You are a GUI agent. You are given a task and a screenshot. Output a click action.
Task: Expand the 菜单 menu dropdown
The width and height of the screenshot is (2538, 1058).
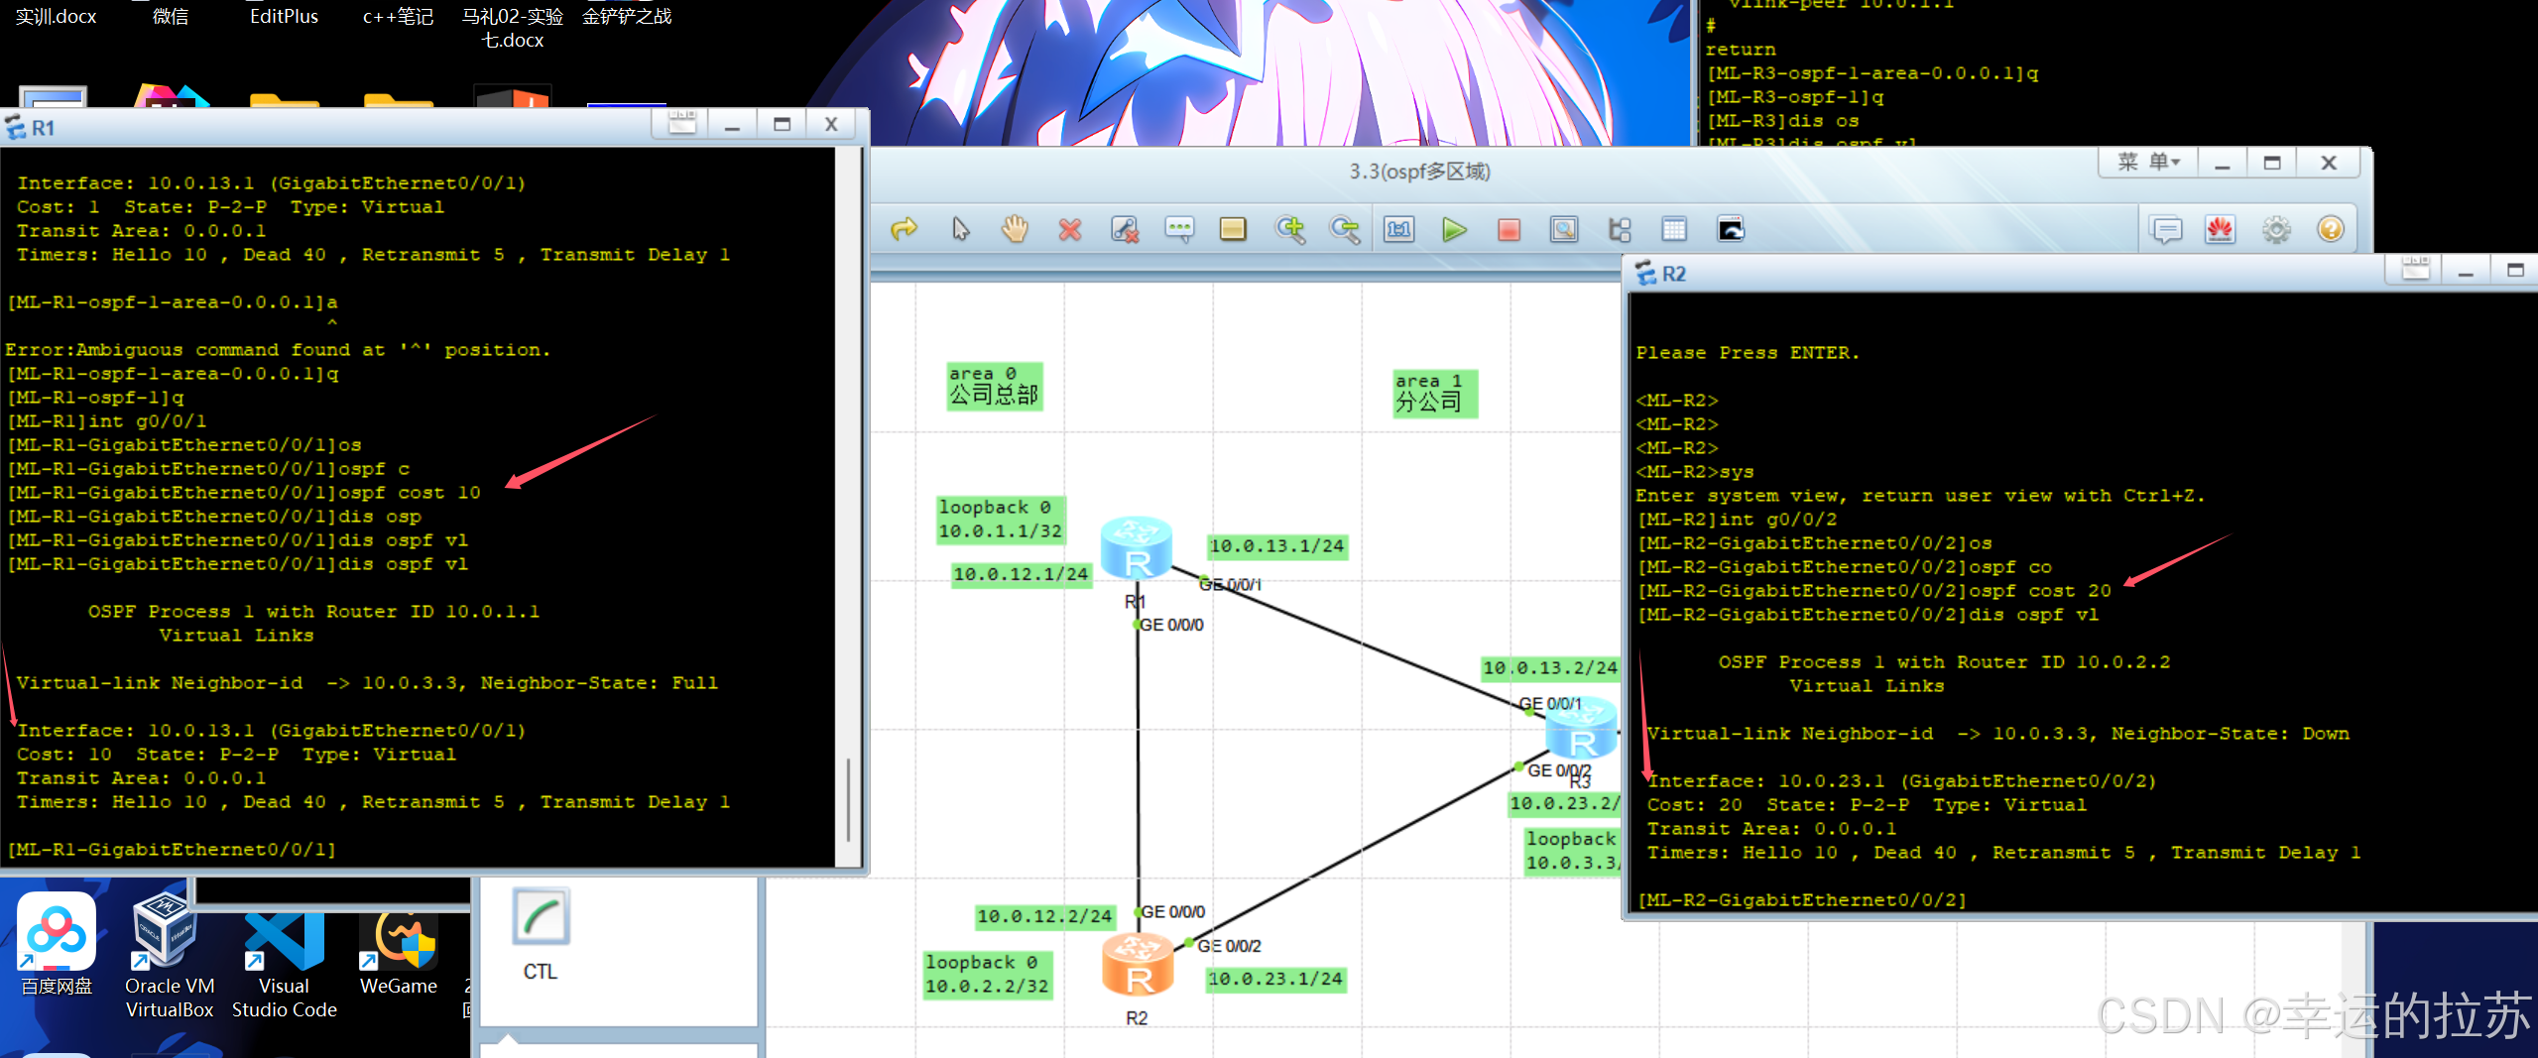coord(2148,162)
